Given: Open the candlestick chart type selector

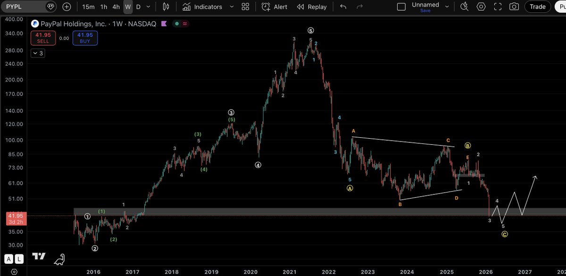Looking at the screenshot, I should [x=166, y=7].
